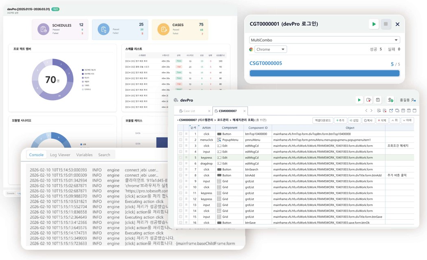Image resolution: width=427 pixels, height=260 pixels.
Task: Open the MultiCombo dropdown
Action: pyautogui.click(x=324, y=40)
